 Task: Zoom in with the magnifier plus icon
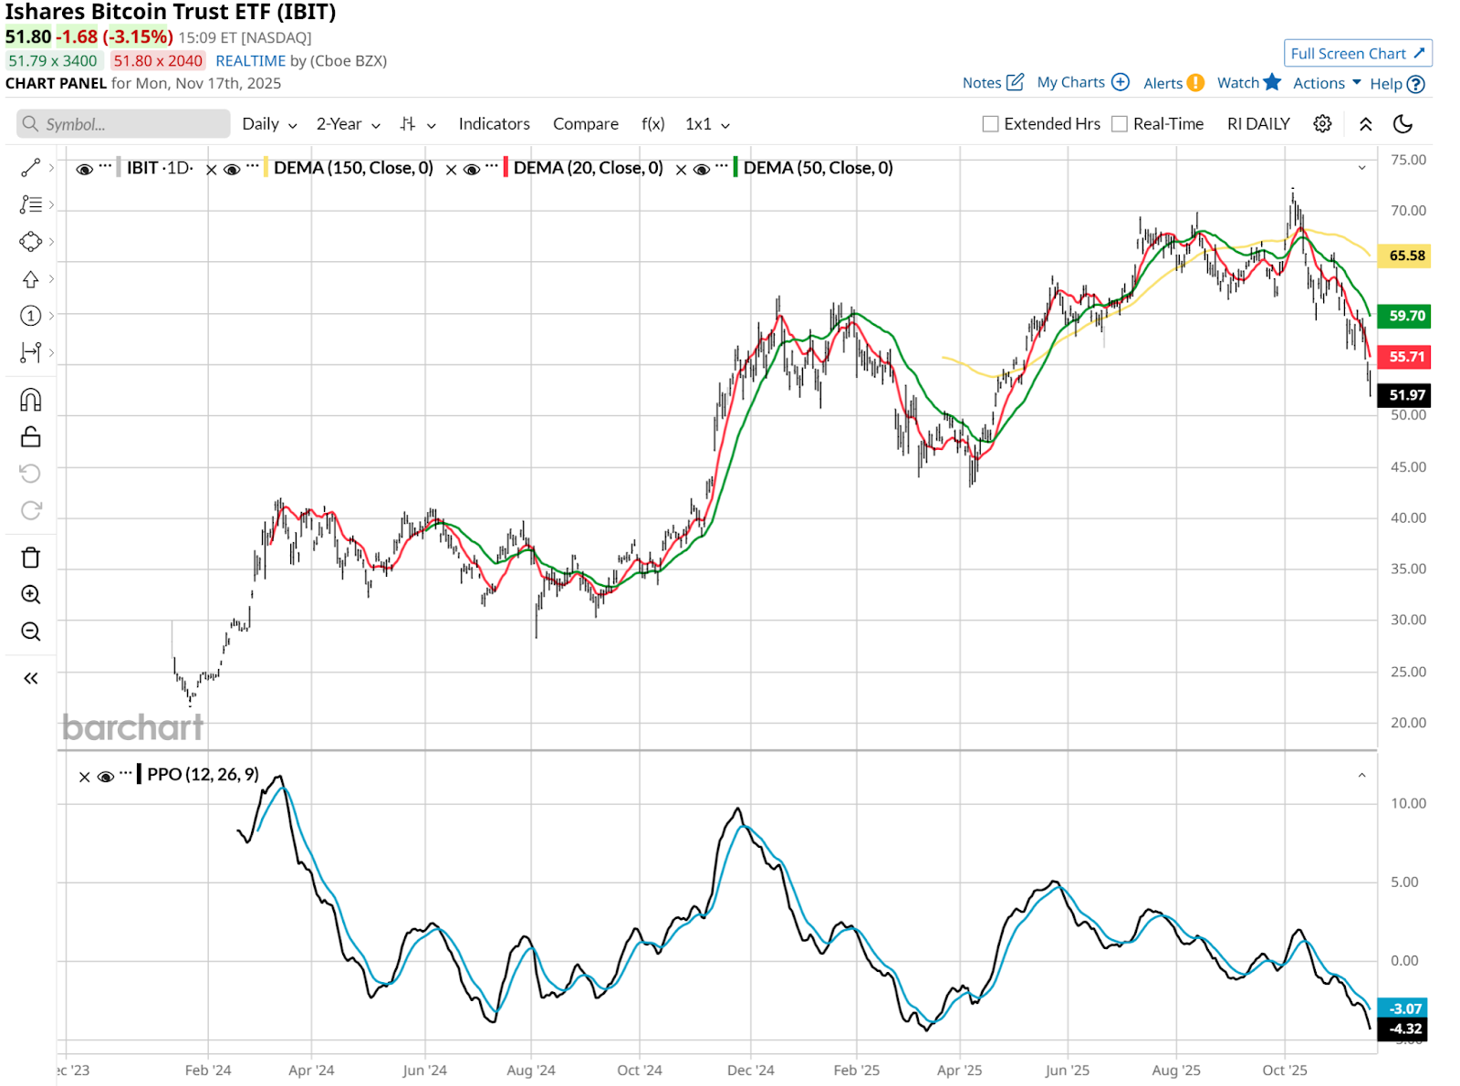tap(31, 595)
